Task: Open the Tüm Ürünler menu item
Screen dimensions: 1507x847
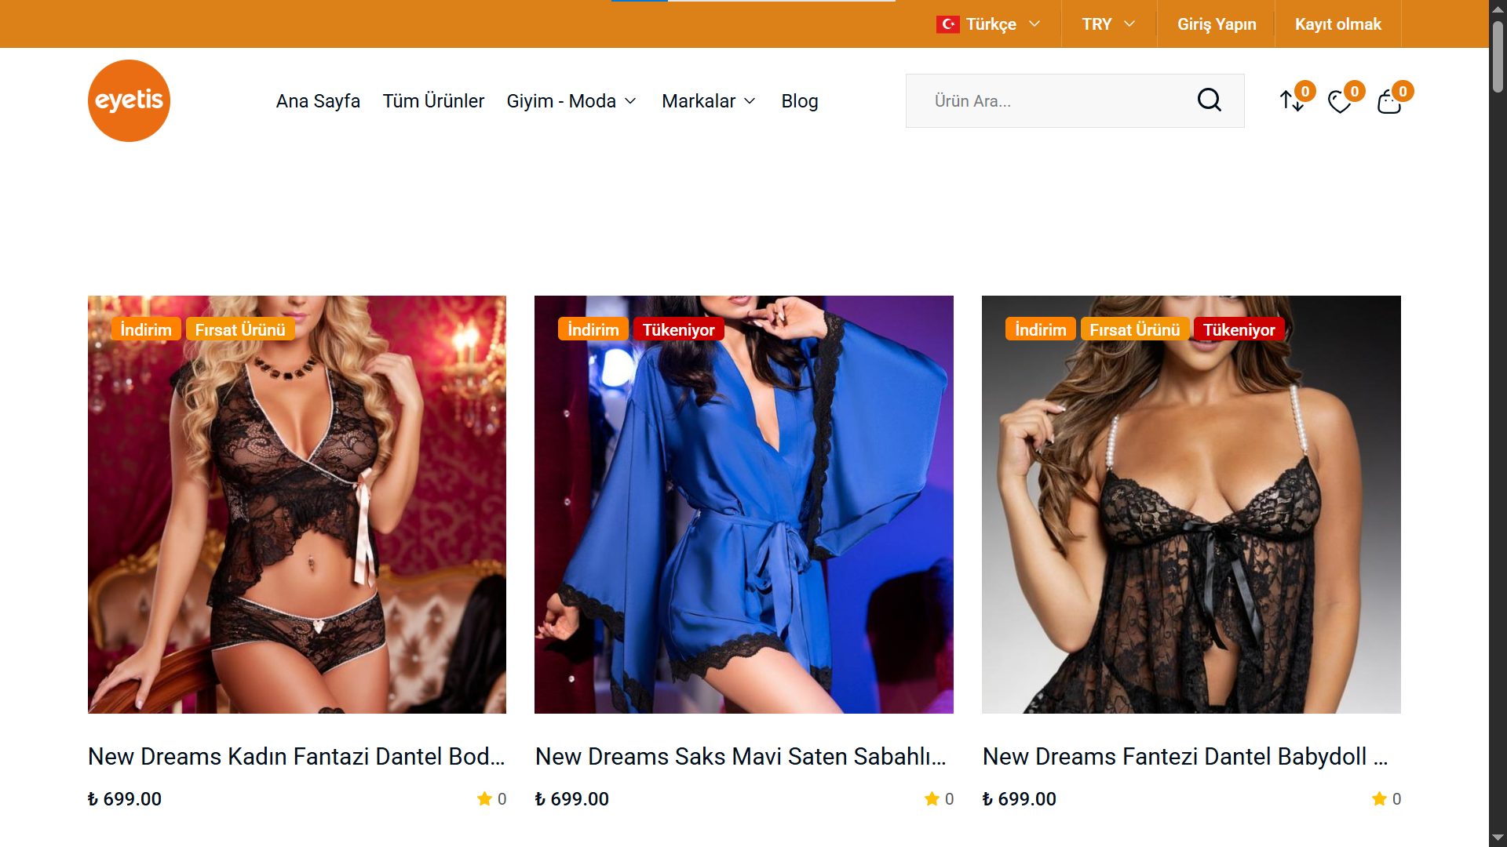Action: (433, 101)
